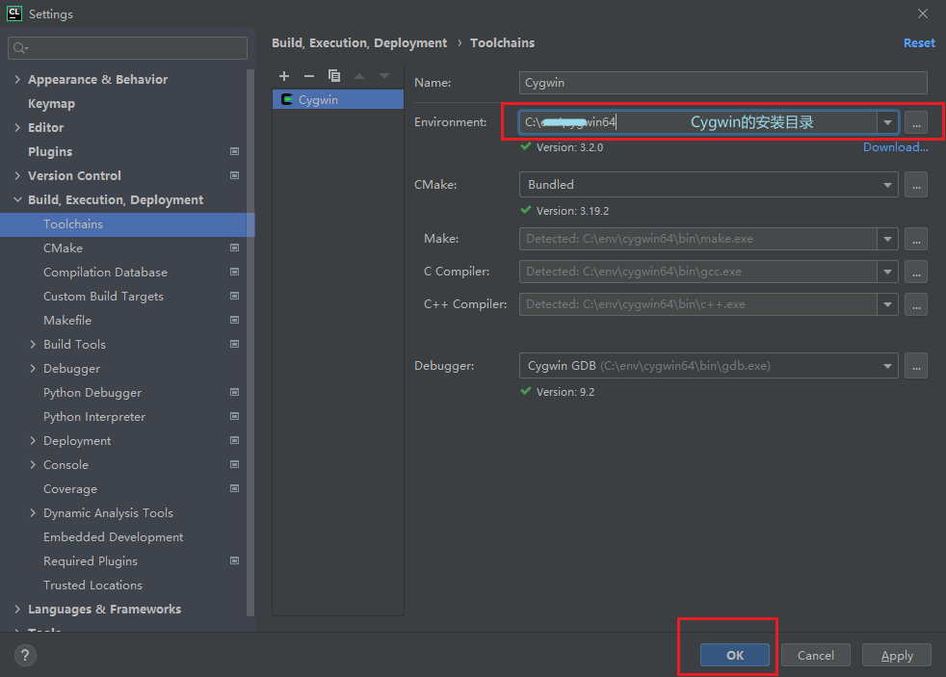
Task: Open the Debugger Cygwin GDB dropdown
Action: coord(887,366)
